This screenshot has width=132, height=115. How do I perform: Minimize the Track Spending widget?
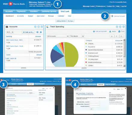pyautogui.click(x=120, y=27)
